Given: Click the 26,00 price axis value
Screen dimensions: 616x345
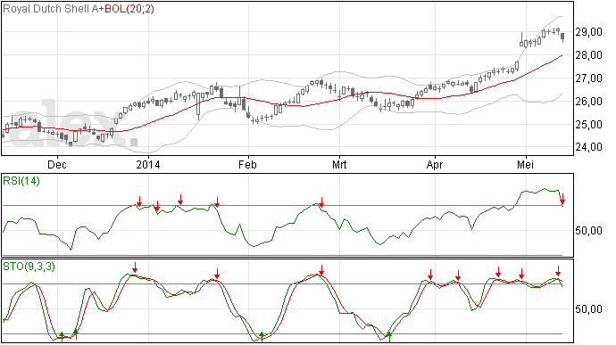Looking at the screenshot, I should click(x=589, y=102).
